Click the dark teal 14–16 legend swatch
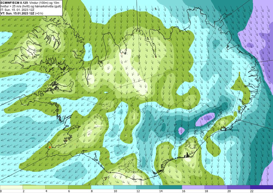The width and height of the screenshot is (273, 193). 171,187
